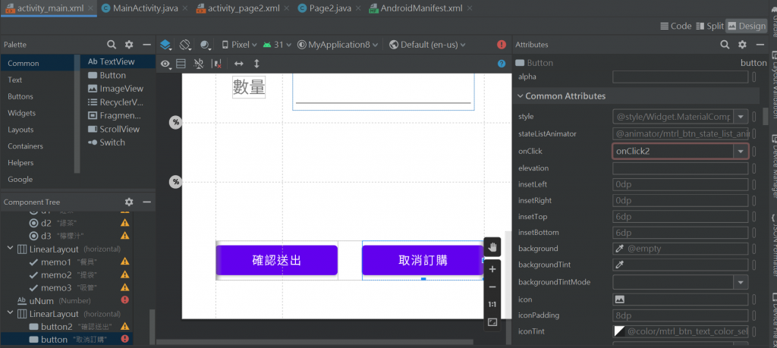
Task: Click the elevation input field
Action: 681,168
